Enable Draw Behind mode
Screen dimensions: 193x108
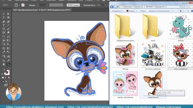(6, 81)
